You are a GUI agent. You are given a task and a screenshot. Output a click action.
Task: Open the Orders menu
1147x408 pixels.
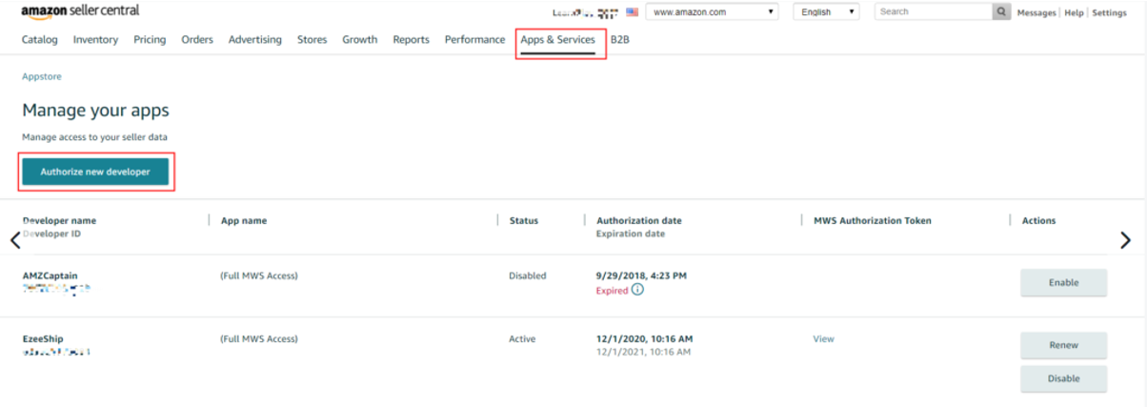[197, 39]
